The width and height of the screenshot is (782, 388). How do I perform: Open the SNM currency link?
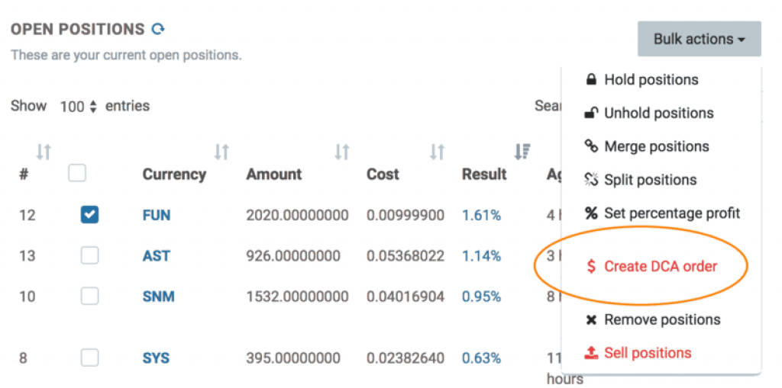click(x=158, y=297)
